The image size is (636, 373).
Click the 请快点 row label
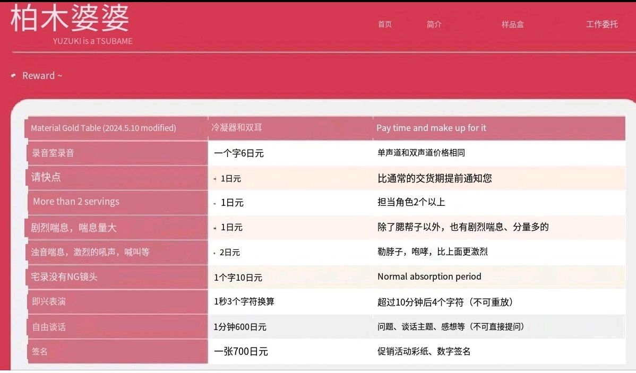44,177
